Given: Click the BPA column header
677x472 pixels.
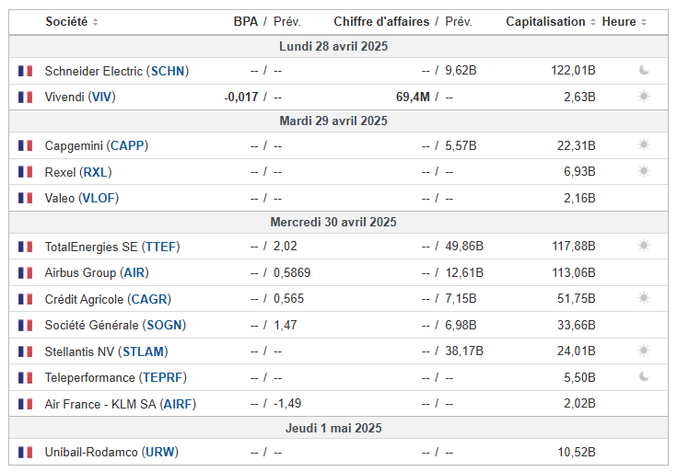Looking at the screenshot, I should coord(245,21).
